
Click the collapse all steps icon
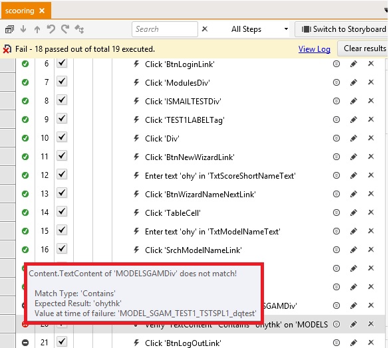coord(9,29)
